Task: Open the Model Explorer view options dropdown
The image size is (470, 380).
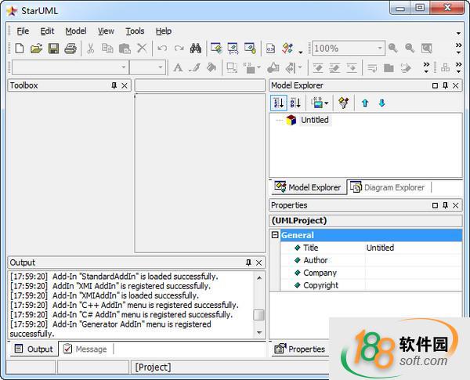Action: 327,103
